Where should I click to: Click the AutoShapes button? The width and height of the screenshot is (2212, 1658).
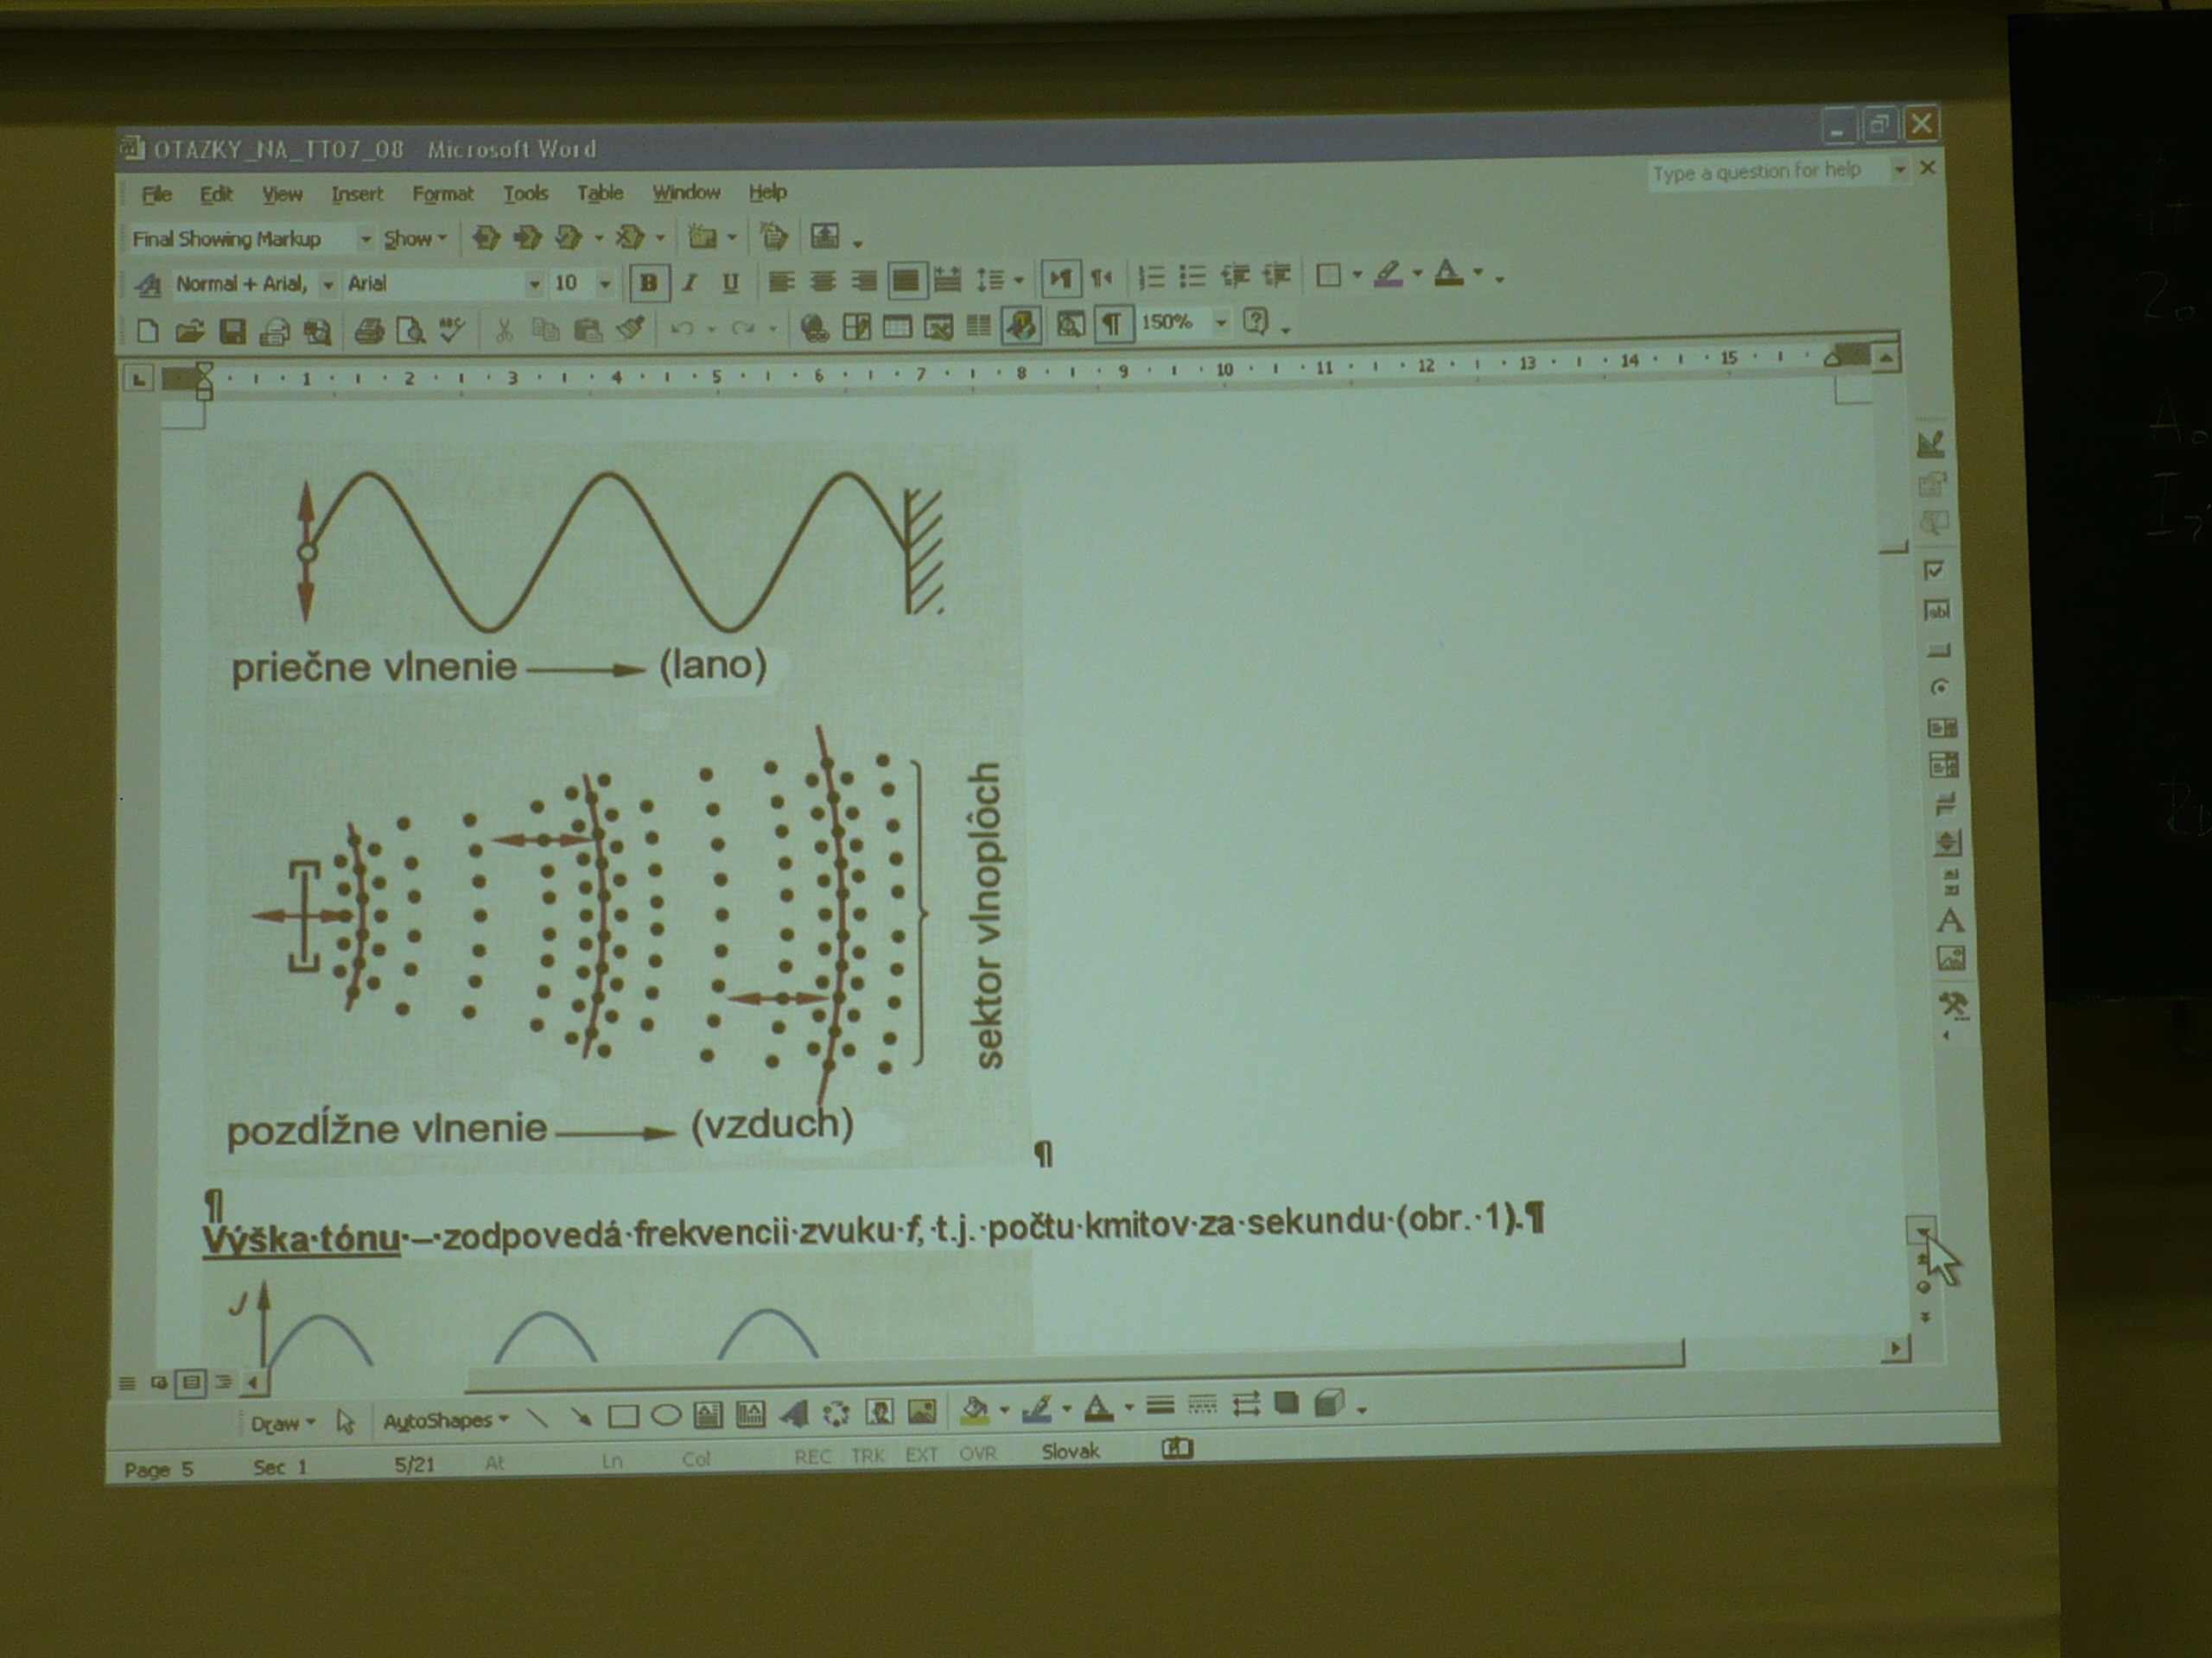(445, 1421)
